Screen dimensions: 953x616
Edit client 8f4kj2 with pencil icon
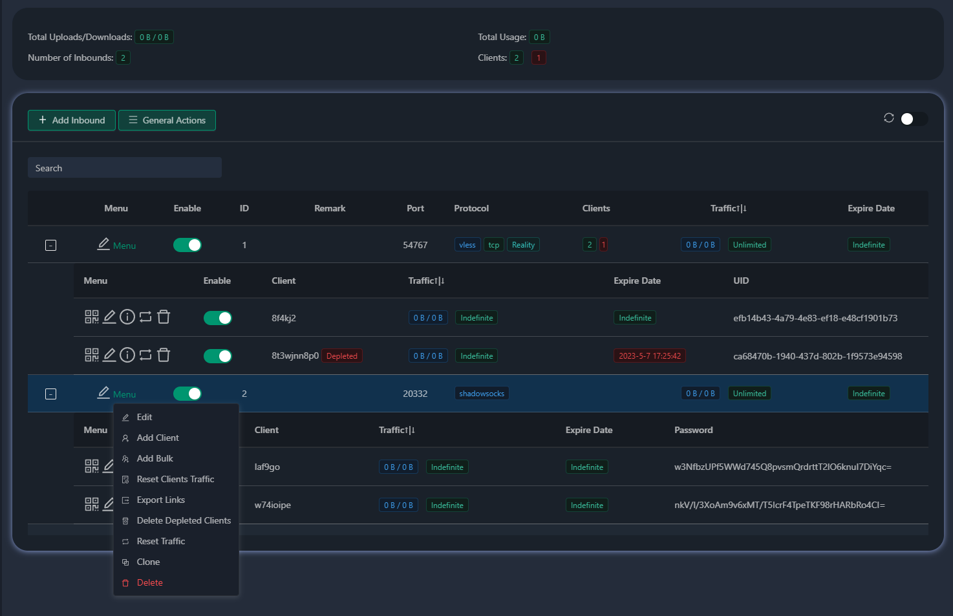[109, 317]
